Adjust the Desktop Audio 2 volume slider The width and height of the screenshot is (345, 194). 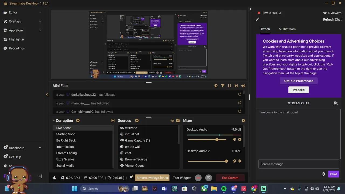point(208,161)
